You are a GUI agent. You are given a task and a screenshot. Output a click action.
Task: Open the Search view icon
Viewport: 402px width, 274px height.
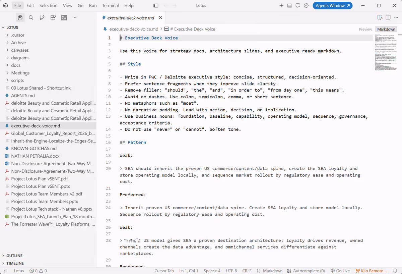pos(31,17)
